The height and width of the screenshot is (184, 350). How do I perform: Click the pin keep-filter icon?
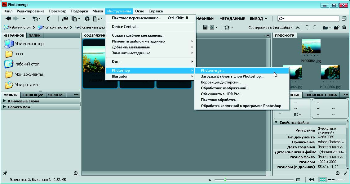5,173
